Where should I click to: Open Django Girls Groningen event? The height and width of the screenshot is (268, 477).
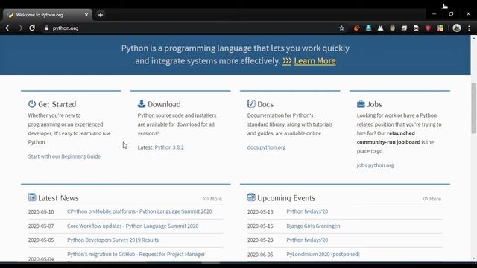313,226
